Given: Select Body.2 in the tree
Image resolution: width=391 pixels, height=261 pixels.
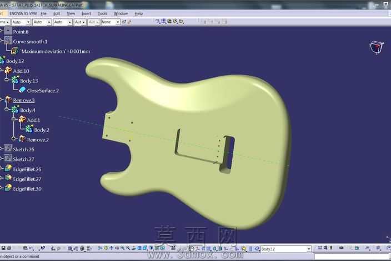Looking at the screenshot, I should [42, 130].
